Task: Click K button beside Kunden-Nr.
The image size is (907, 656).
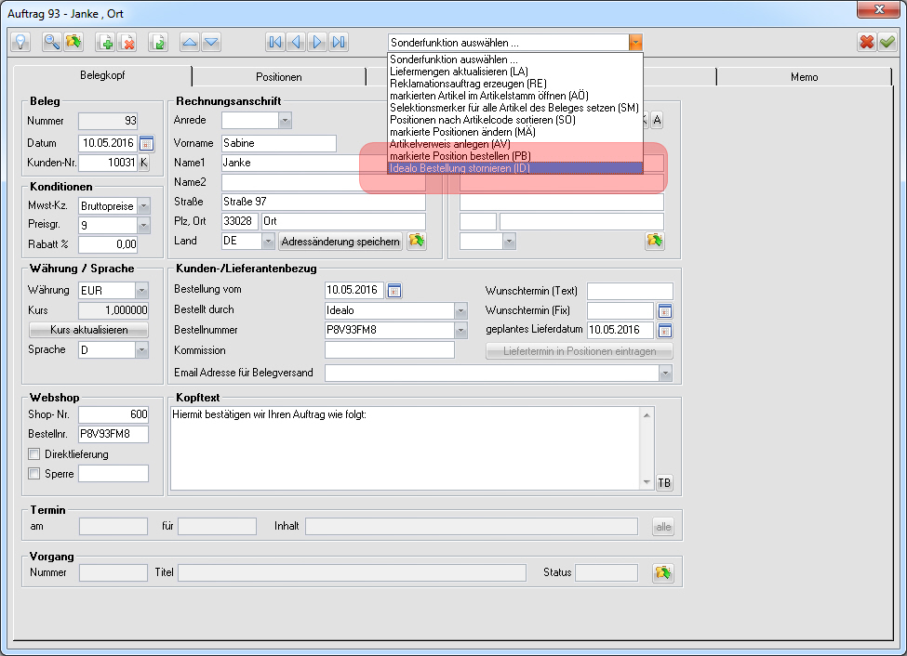Action: (x=143, y=163)
